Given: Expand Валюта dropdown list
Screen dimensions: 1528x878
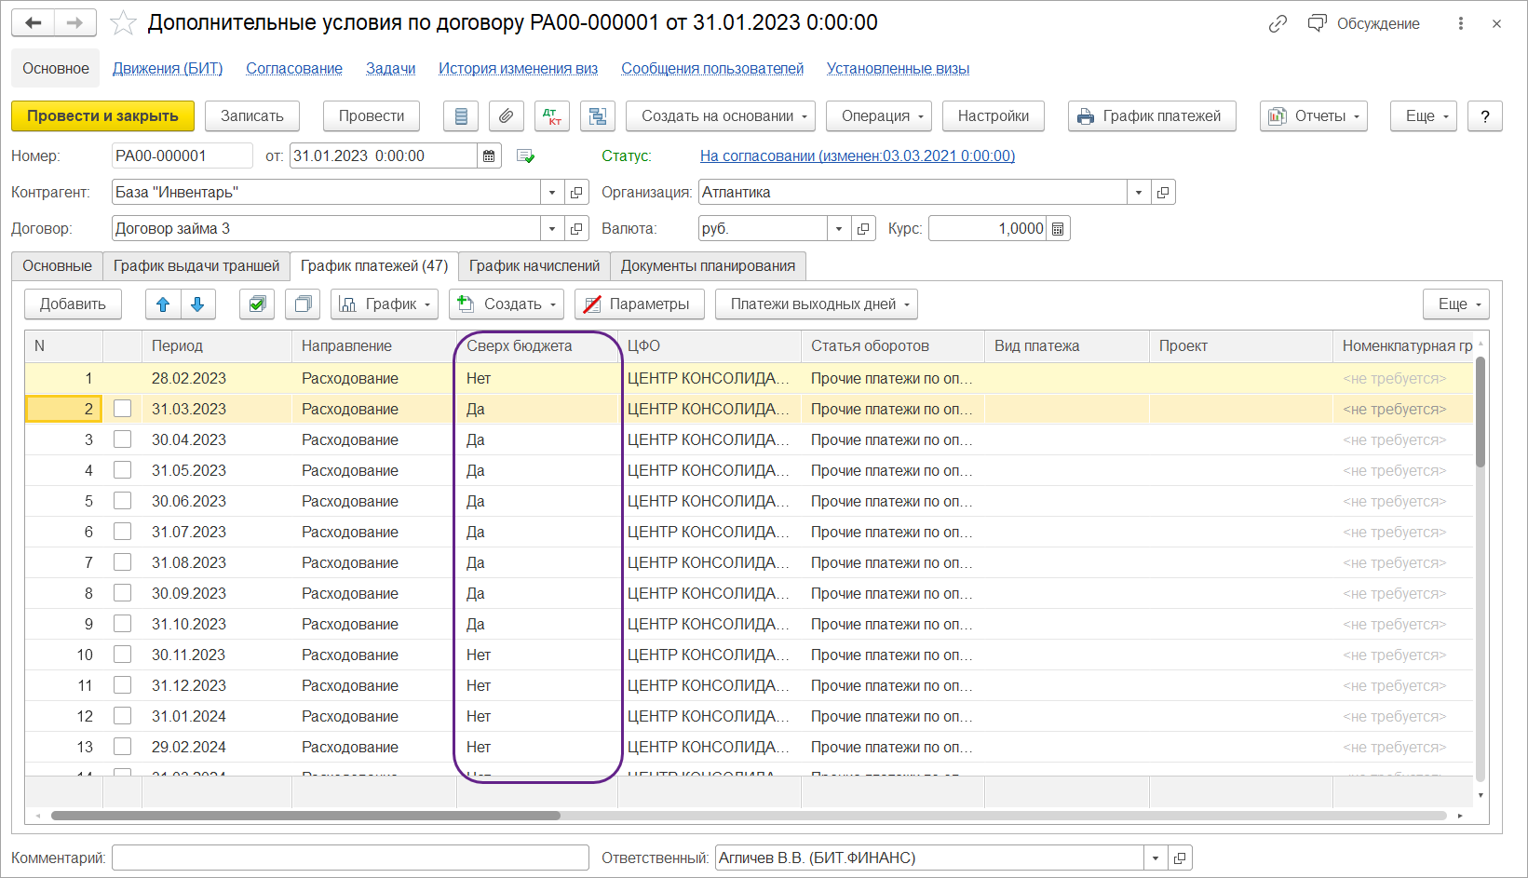Looking at the screenshot, I should click(839, 229).
